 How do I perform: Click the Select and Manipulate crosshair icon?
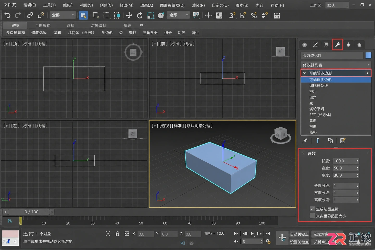point(208,15)
